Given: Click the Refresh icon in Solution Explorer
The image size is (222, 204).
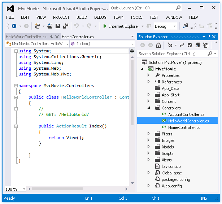Looking at the screenshot, I should (190, 45).
